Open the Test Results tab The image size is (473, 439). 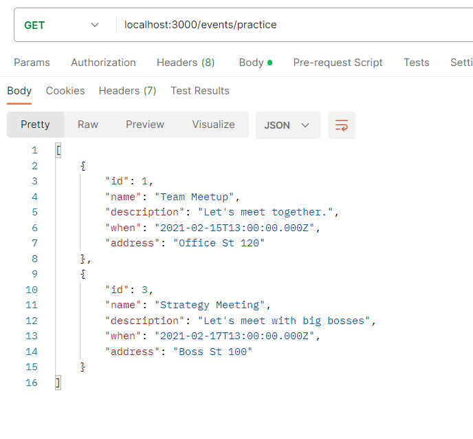[199, 91]
